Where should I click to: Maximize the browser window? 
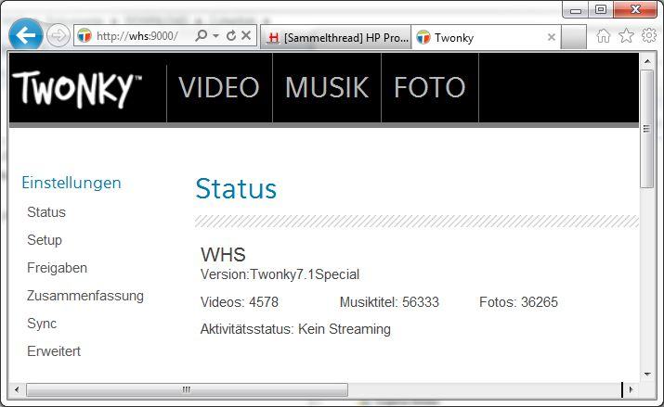[x=601, y=9]
